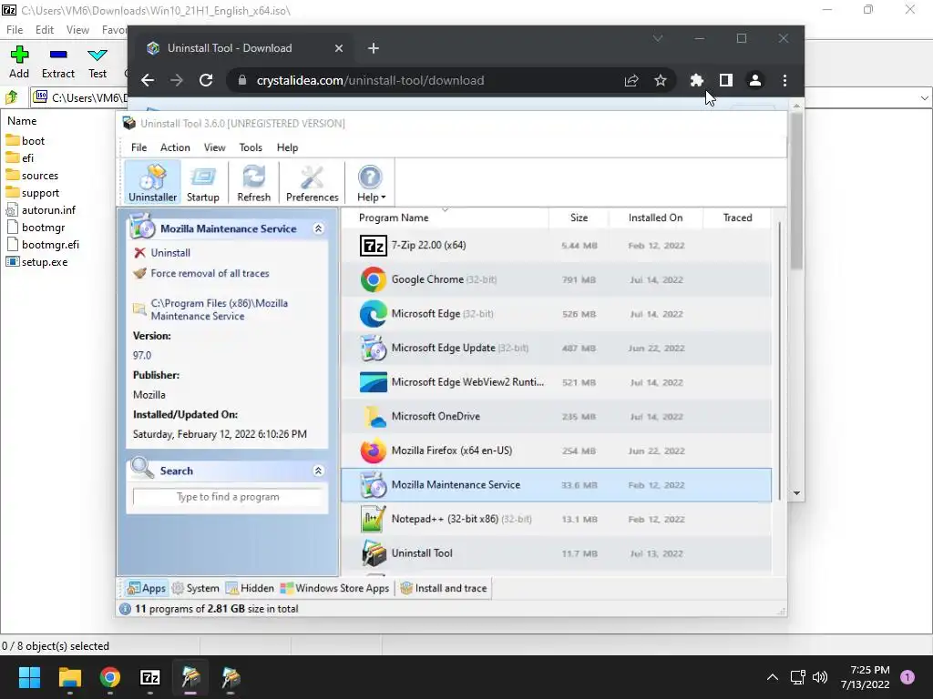The width and height of the screenshot is (933, 699).
Task: Choose Force removal of all traces
Action: point(210,273)
